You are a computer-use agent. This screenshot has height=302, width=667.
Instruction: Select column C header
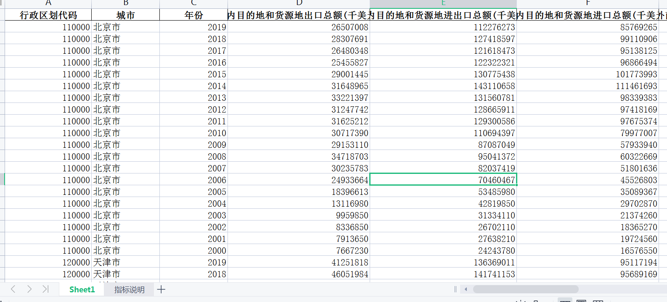click(193, 3)
